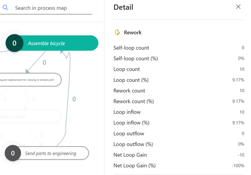The image size is (251, 175).
Task: Click the Send parts to engineering count circle
Action: [x=13, y=153]
